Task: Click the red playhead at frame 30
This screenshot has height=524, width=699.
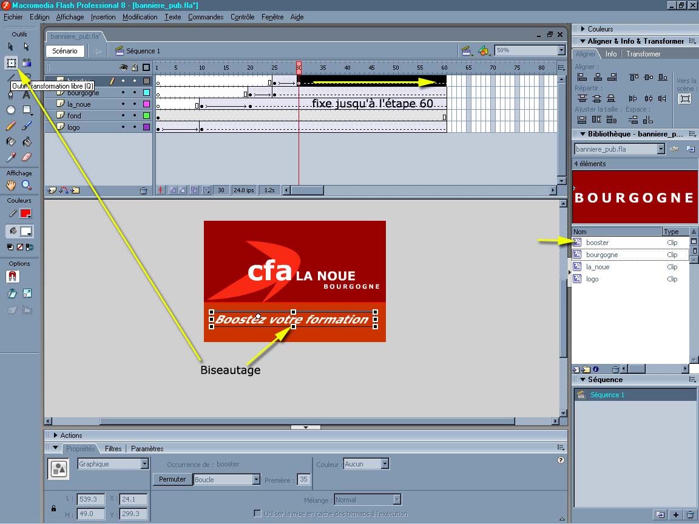Action: [x=299, y=67]
